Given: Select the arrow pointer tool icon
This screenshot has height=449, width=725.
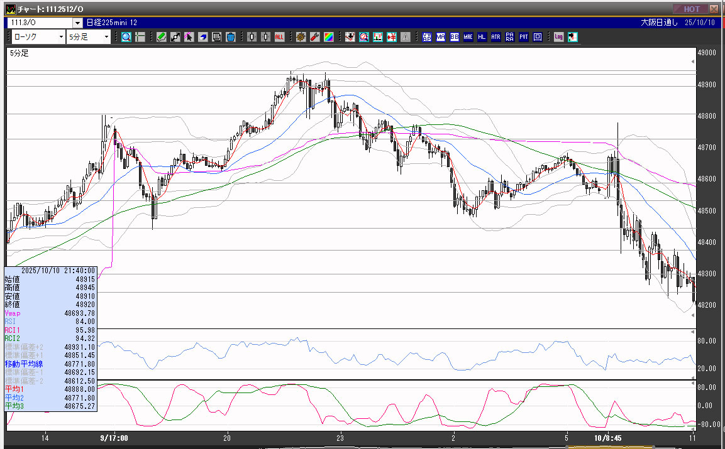Looking at the screenshot, I should (189, 37).
